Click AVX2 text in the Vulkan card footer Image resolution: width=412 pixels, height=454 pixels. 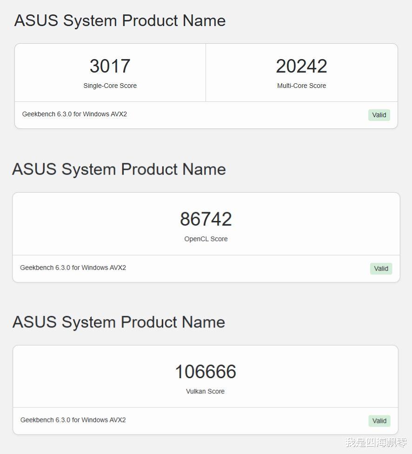tap(118, 420)
